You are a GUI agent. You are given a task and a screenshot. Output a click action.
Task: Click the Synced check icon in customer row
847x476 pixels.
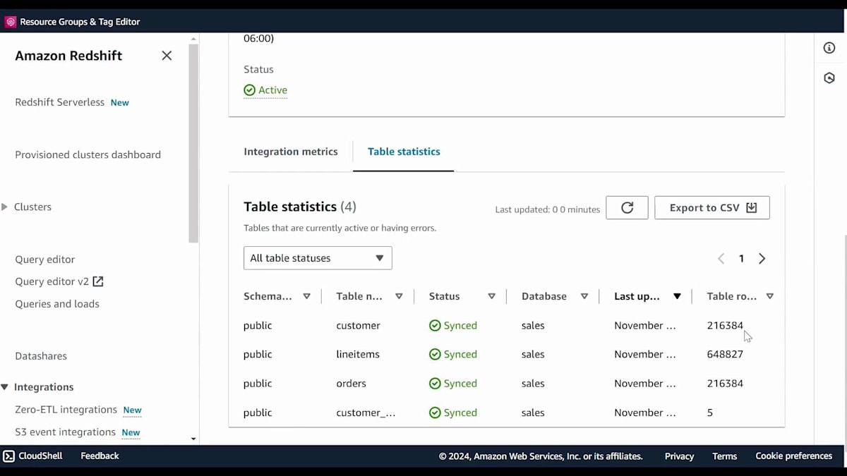point(435,326)
